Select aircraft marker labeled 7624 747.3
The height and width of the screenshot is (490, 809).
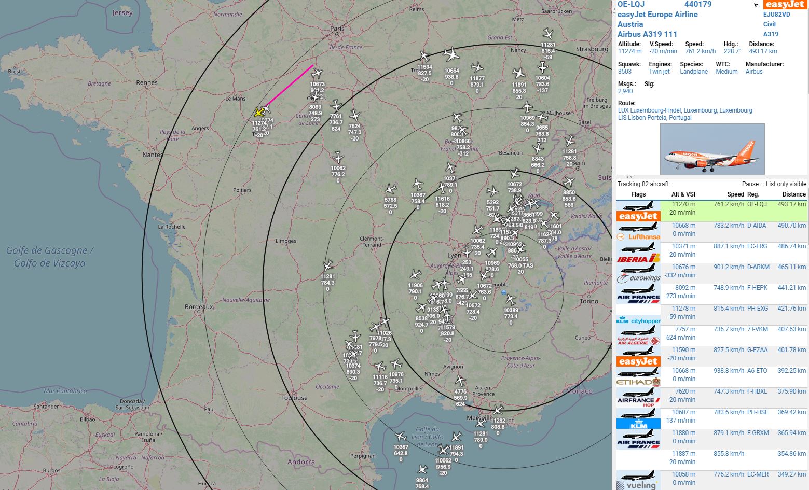[354, 115]
